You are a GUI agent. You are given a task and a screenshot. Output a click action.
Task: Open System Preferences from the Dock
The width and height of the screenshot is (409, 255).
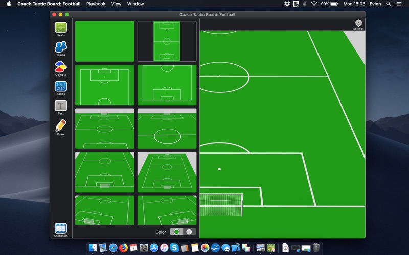point(144,248)
